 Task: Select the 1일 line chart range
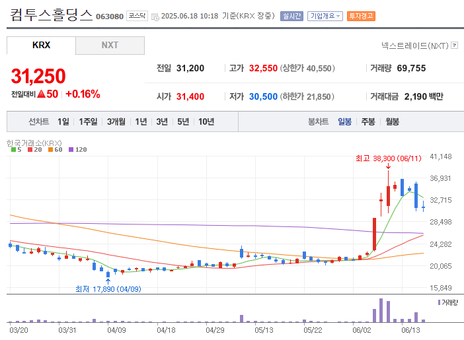pyautogui.click(x=63, y=121)
